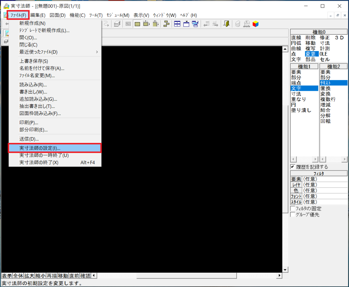349x287 pixels.
Task: Select 結合 in the 機能2 list
Action: [x=334, y=110]
